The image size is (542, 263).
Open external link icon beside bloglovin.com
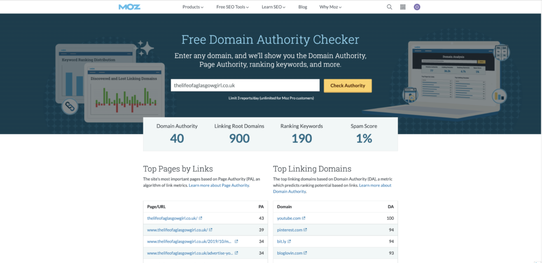click(x=305, y=253)
